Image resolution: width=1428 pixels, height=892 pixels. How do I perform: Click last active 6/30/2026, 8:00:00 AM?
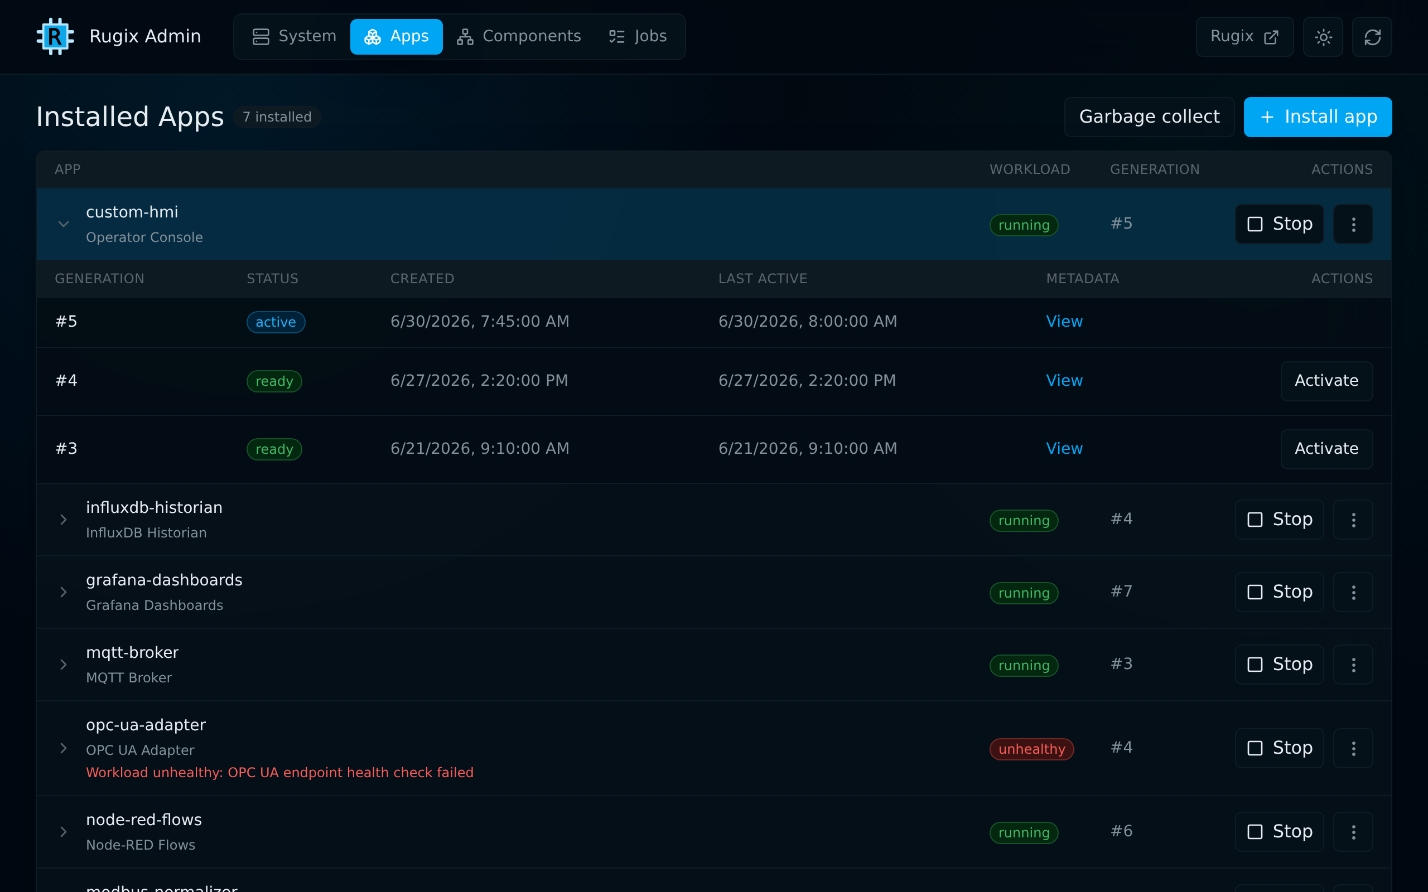tap(807, 322)
